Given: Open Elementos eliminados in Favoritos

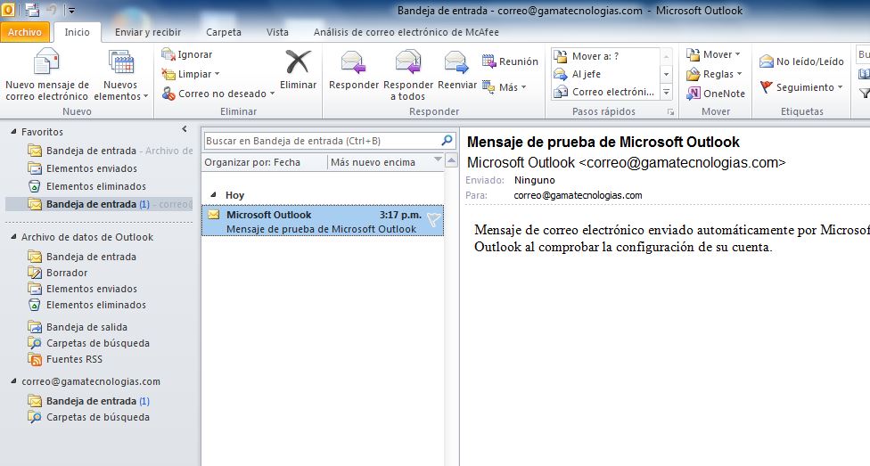Looking at the screenshot, I should 96,186.
